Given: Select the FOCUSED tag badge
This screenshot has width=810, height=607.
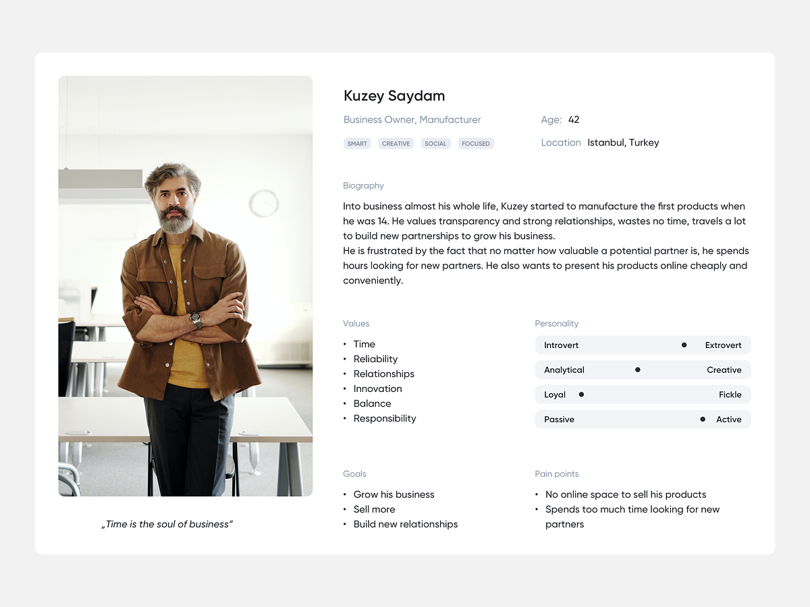Looking at the screenshot, I should pos(476,143).
